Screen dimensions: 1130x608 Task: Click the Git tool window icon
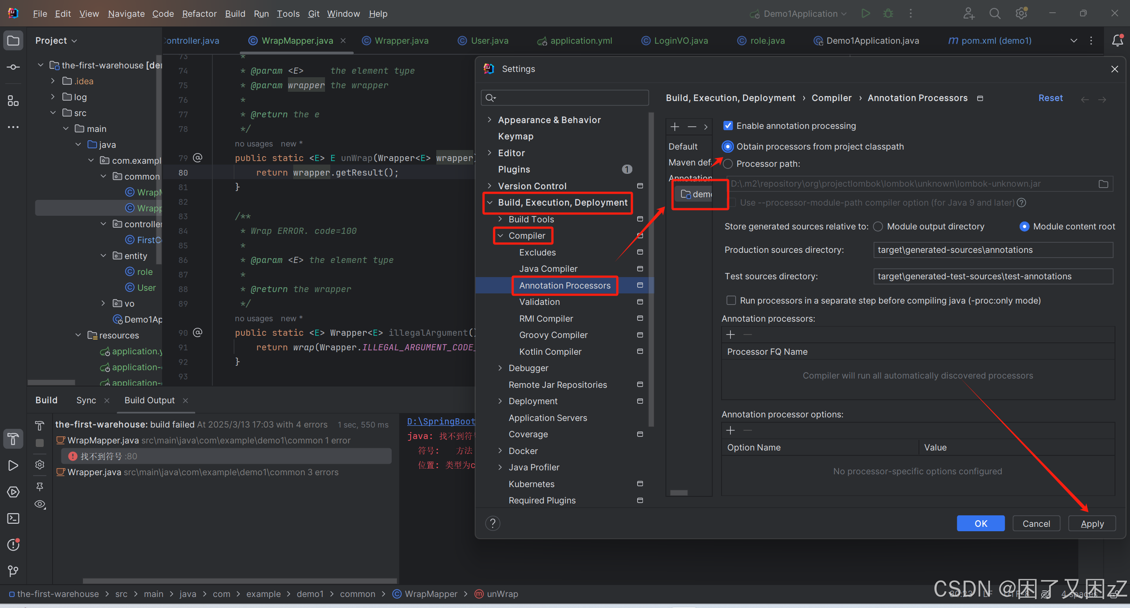13,571
